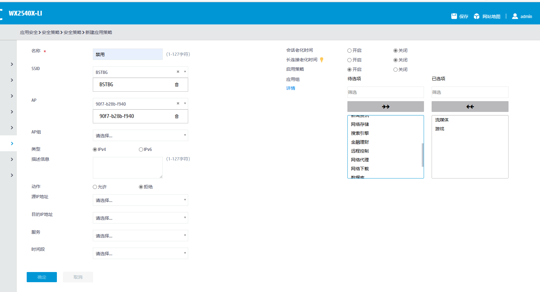Move all selected back with ←← button
The image size is (540, 292).
[470, 107]
